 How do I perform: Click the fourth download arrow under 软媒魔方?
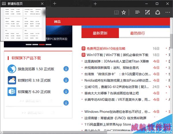66,103
